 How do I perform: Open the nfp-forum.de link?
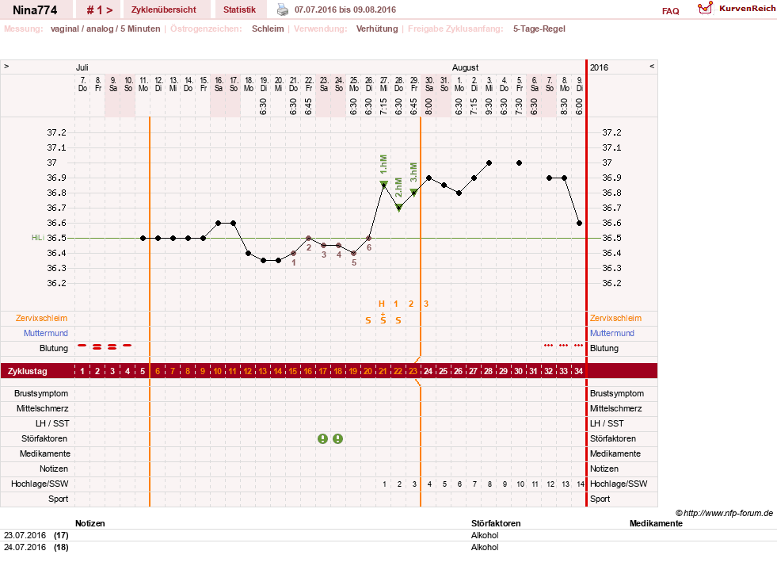(x=728, y=513)
